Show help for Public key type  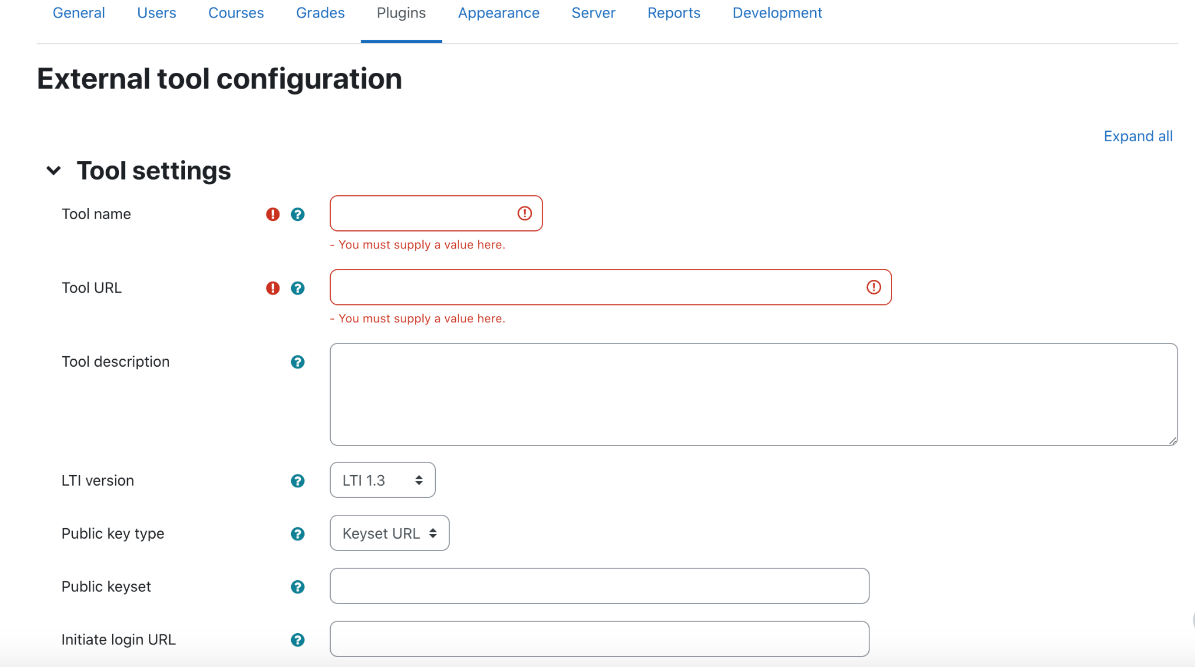pos(298,534)
